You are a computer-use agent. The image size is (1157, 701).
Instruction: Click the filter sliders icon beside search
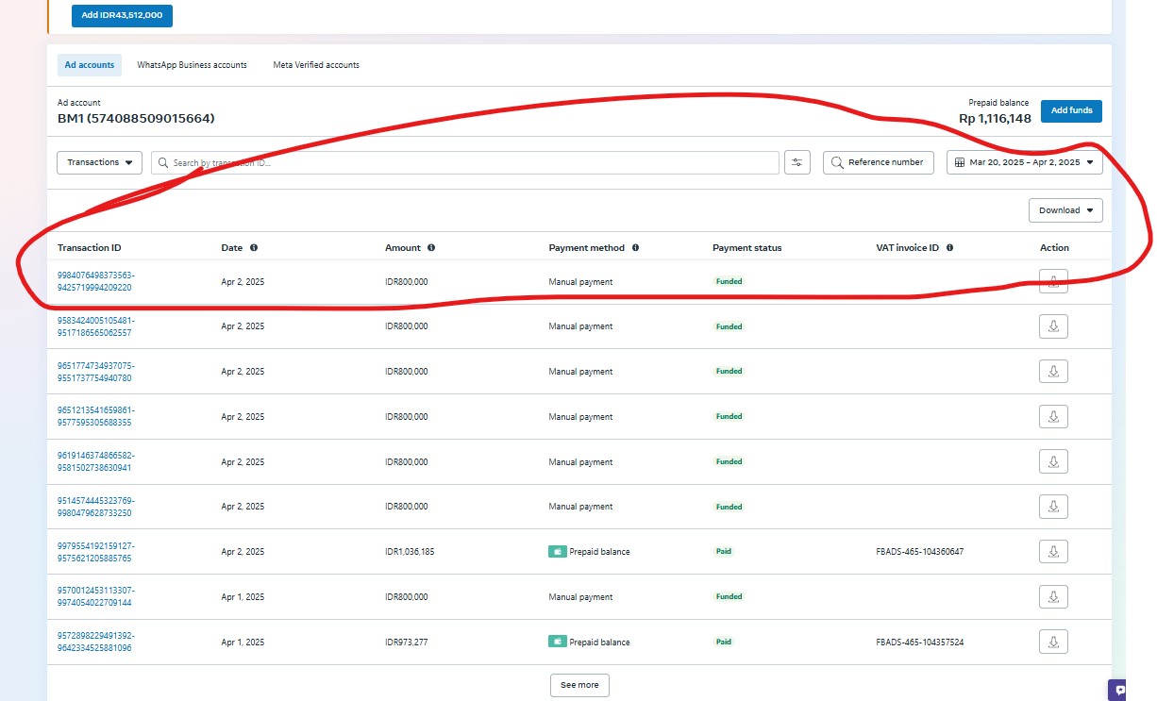tap(797, 162)
